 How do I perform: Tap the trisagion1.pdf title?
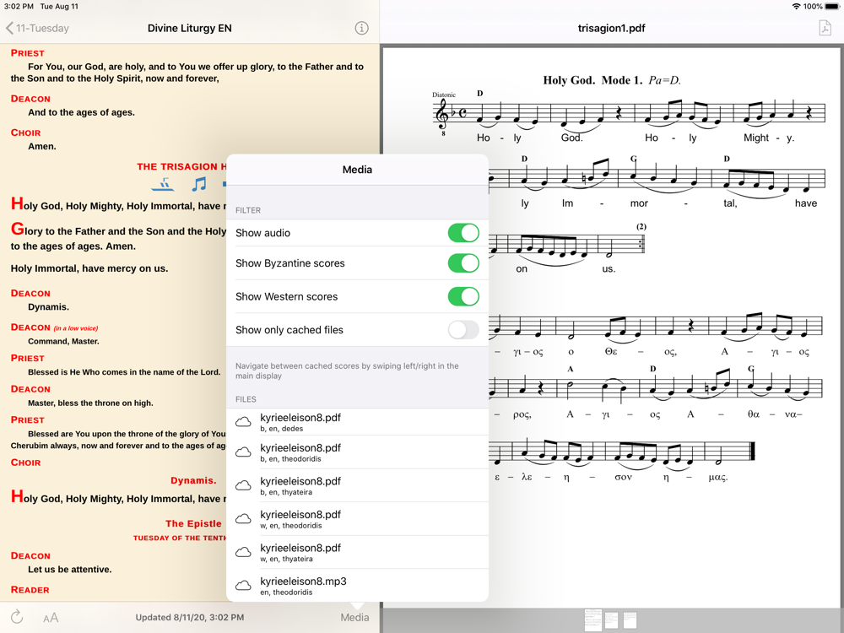tap(611, 28)
